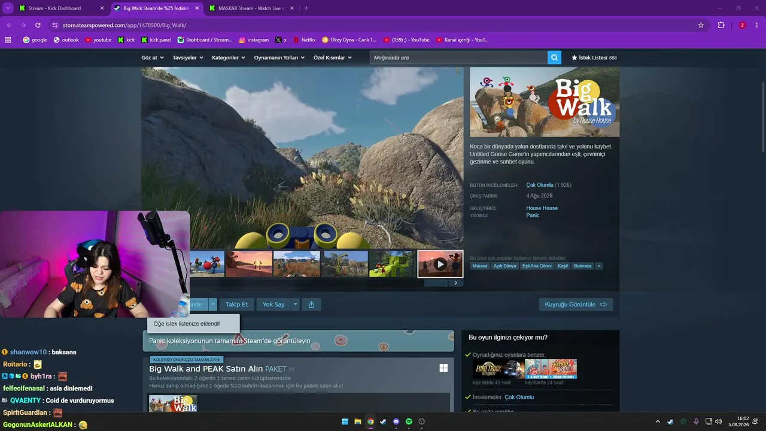766x431 pixels.
Task: Expand the Tavsiyeler menu
Action: pyautogui.click(x=188, y=57)
